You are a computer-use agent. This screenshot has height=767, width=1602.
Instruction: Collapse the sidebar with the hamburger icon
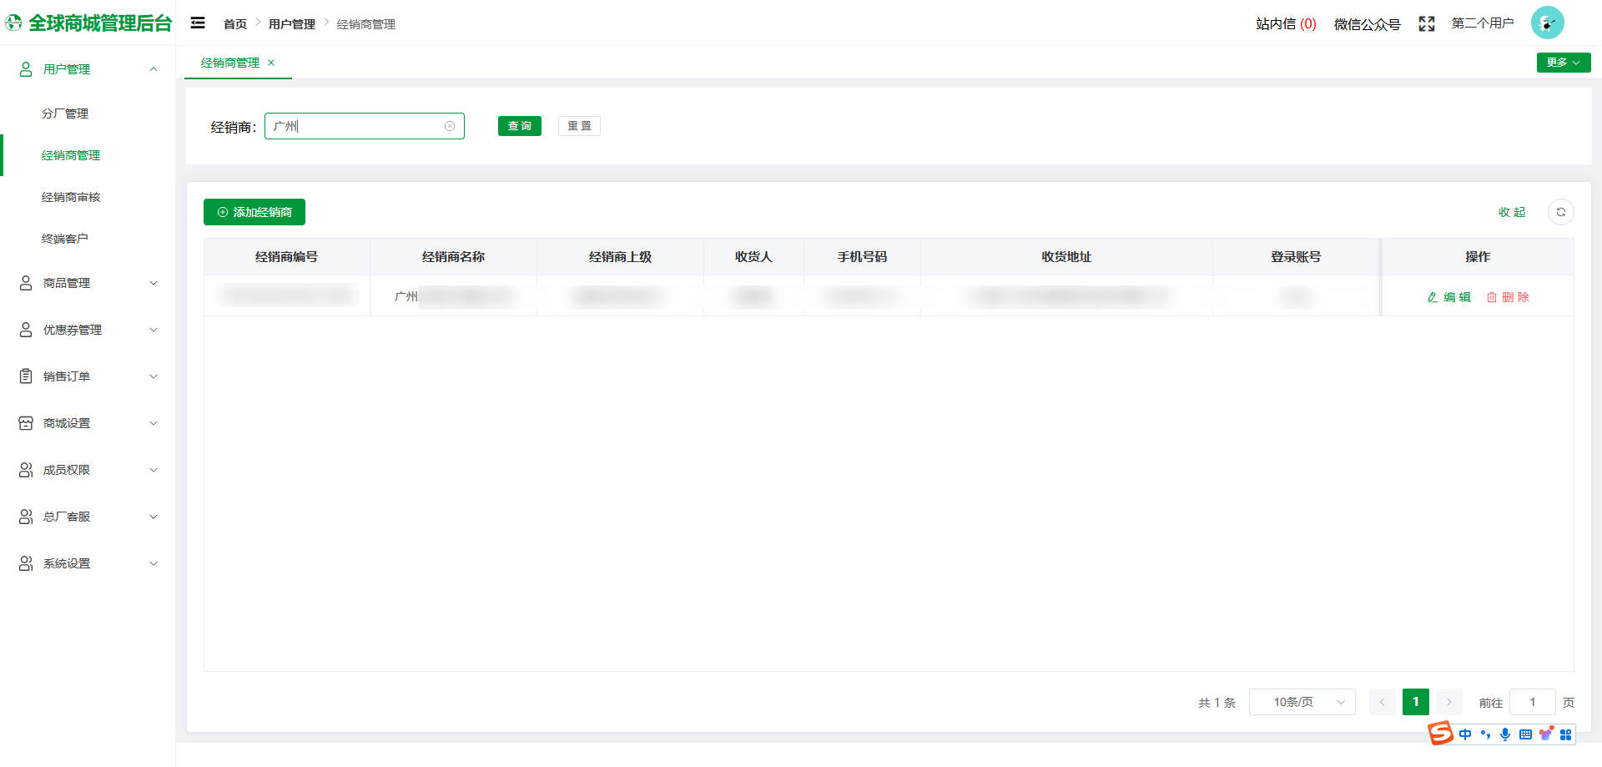tap(198, 23)
